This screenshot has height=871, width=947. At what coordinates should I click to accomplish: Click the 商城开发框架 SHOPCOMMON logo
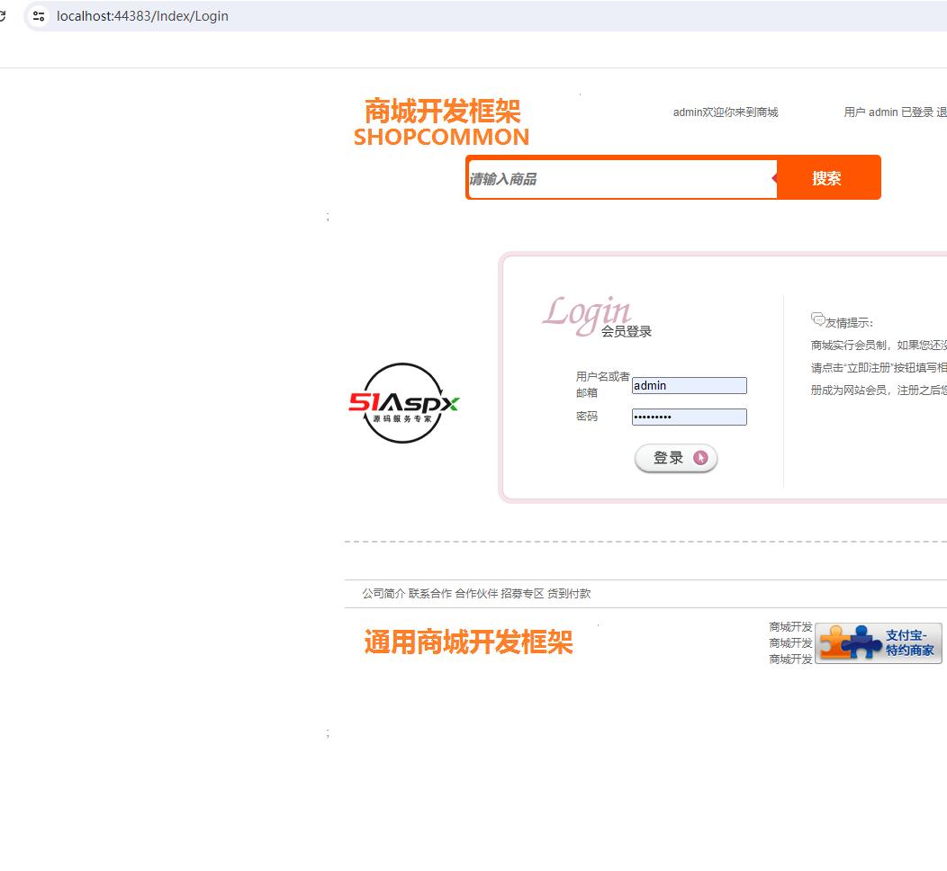coord(441,122)
